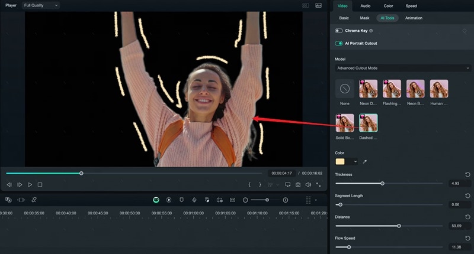Screen dimensions: 474x254
Task: Switch to the Color tab
Action: click(388, 6)
